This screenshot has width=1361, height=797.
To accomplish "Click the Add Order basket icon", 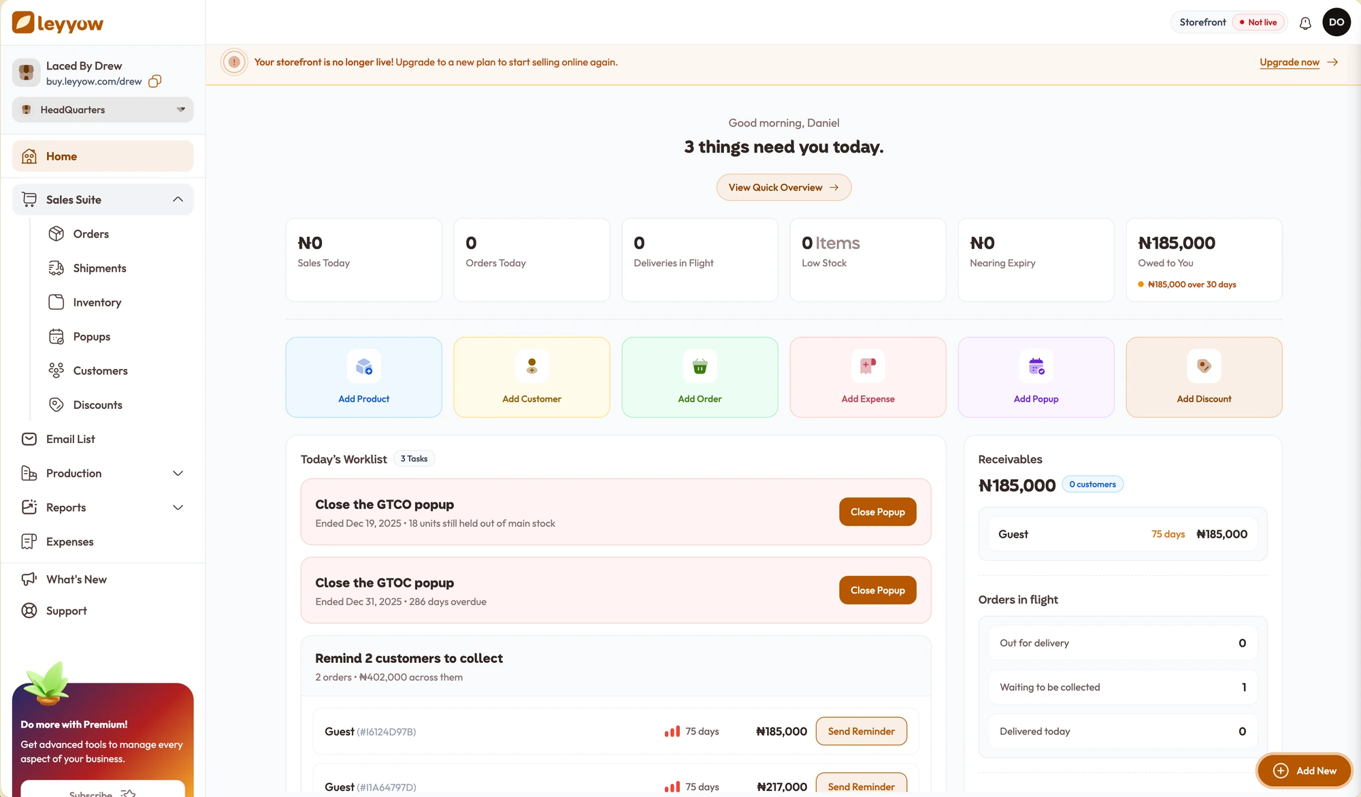I will (700, 367).
